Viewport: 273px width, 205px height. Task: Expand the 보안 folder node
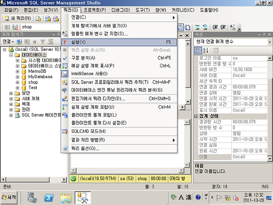(11, 93)
